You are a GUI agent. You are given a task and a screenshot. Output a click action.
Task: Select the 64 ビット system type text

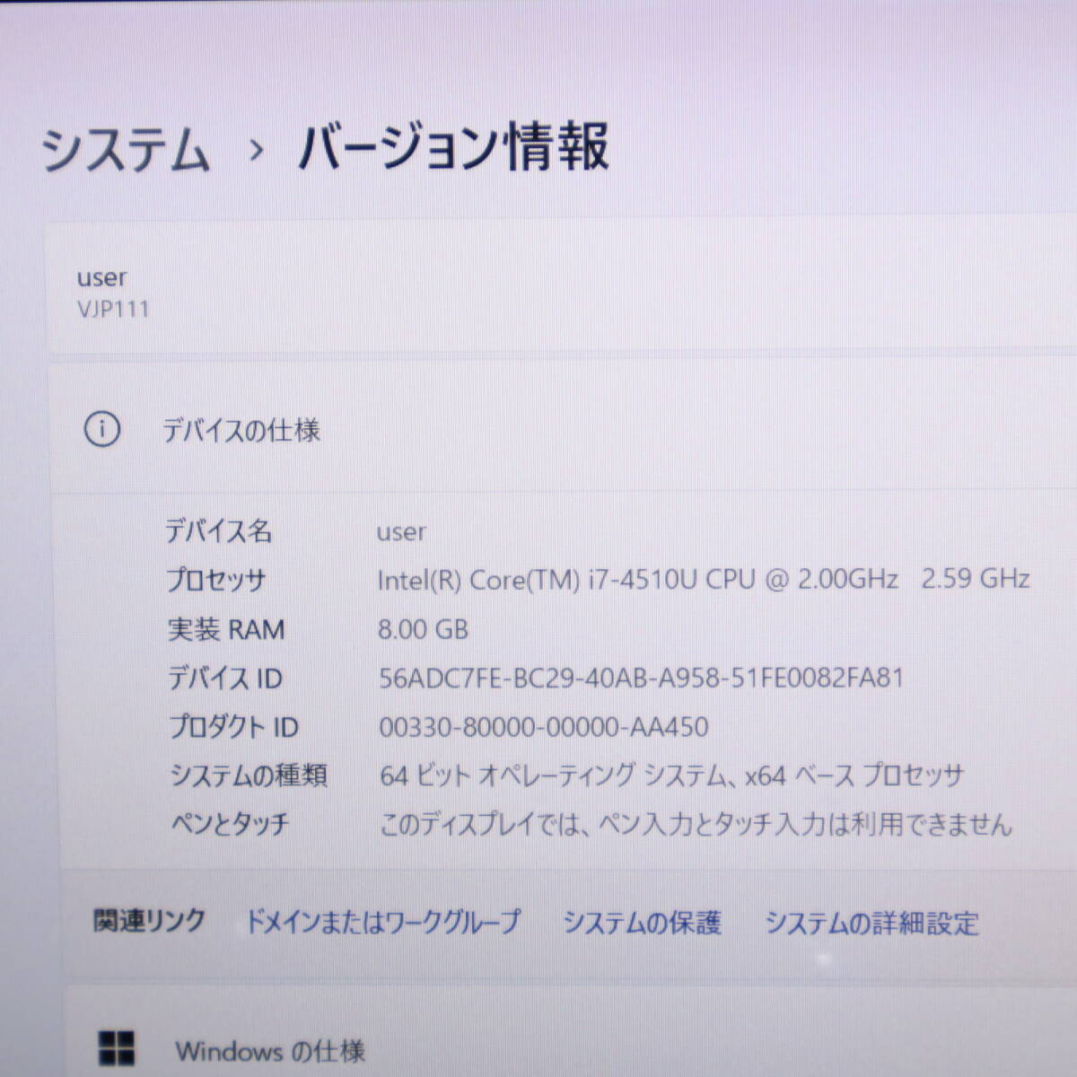[x=671, y=775]
